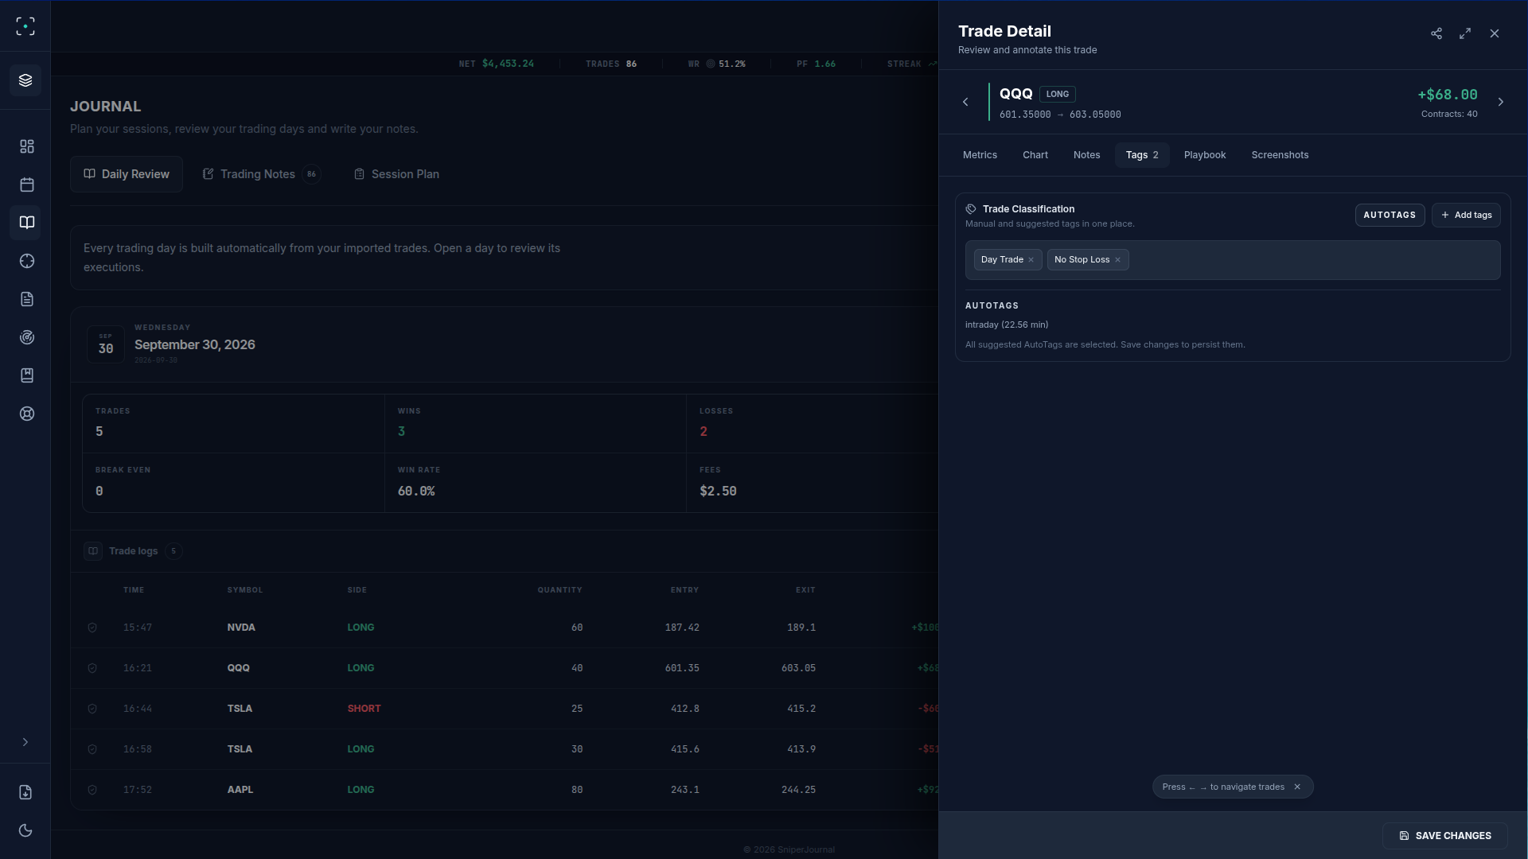Open the Trading Notes tab

[x=261, y=174]
